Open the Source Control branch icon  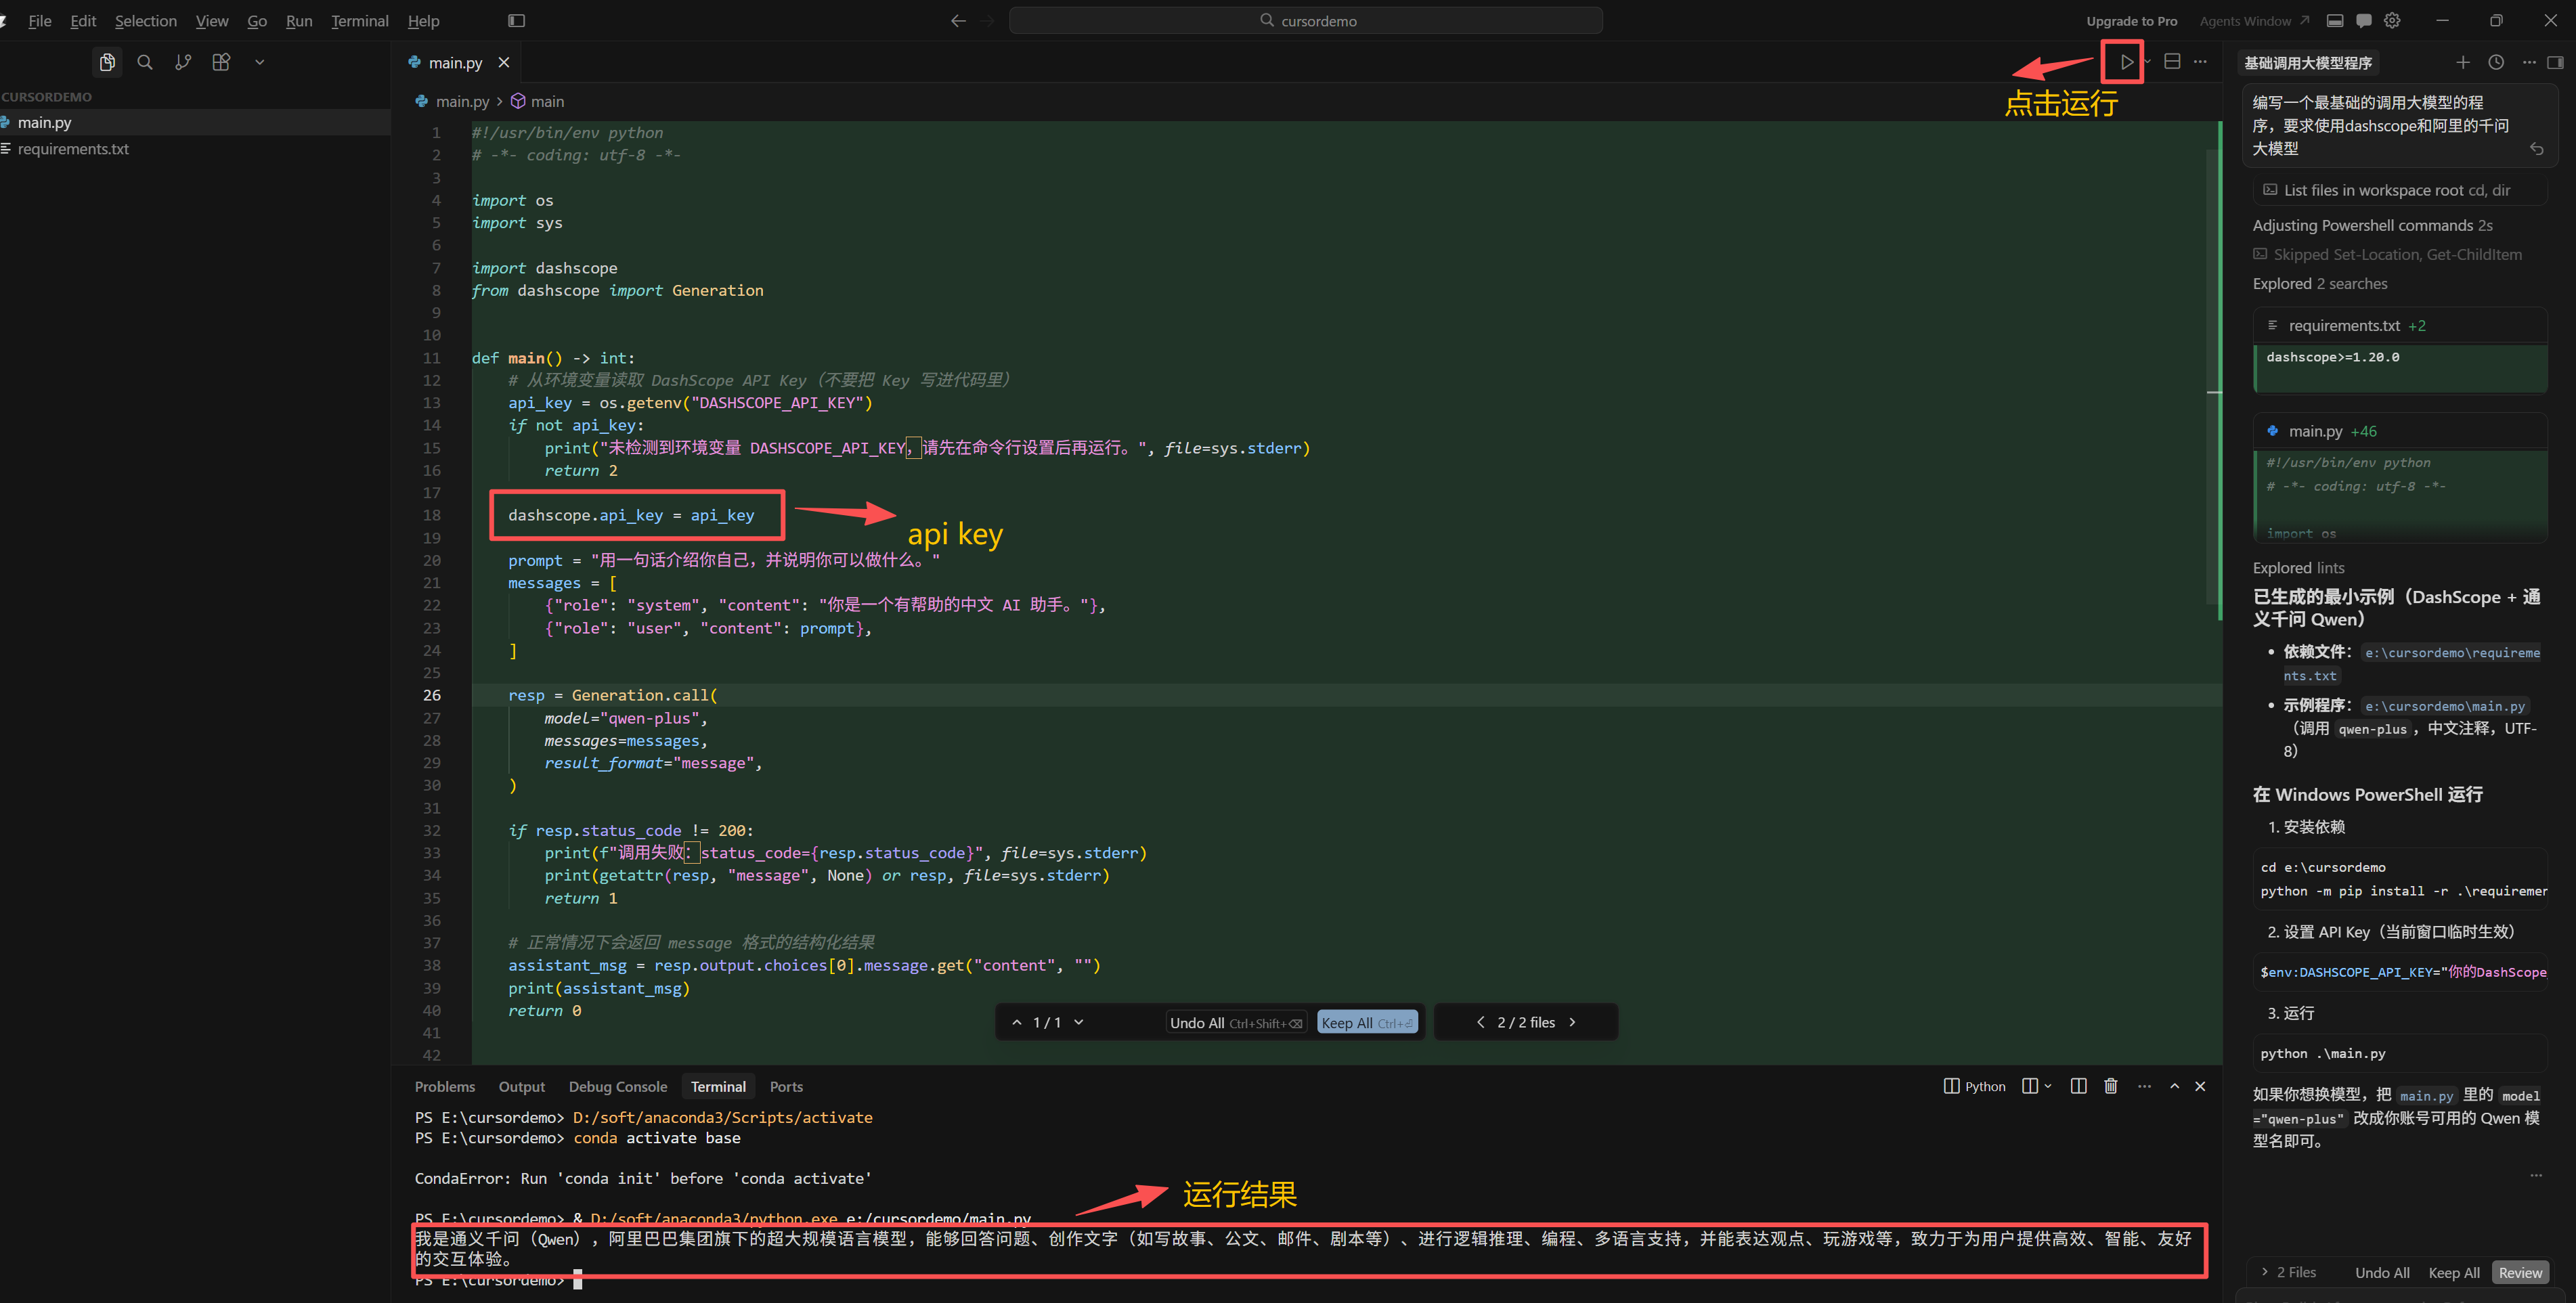tap(183, 62)
